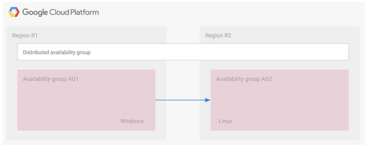Click the blue arrowhead pointing at AG2
365x146 pixels.
207,100
